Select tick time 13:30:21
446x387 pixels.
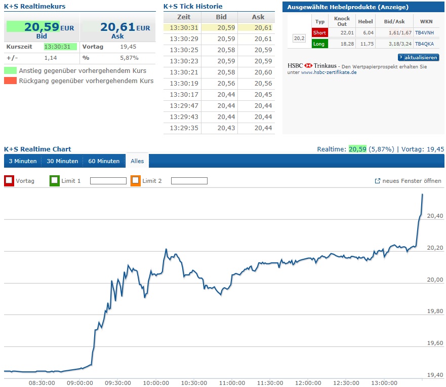point(184,72)
